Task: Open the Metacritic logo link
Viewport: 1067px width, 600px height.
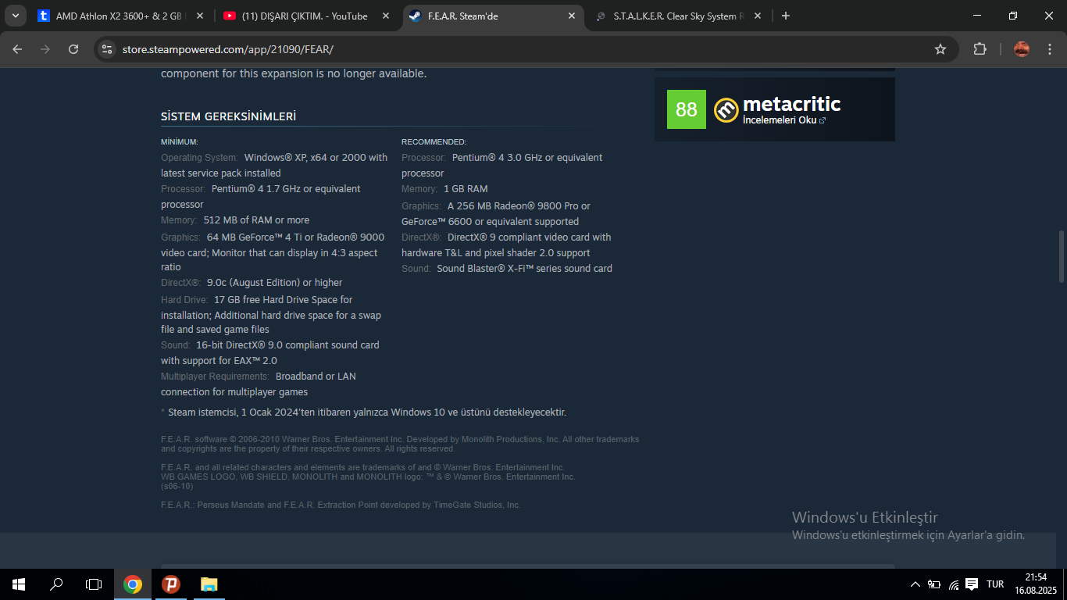Action: (779, 103)
